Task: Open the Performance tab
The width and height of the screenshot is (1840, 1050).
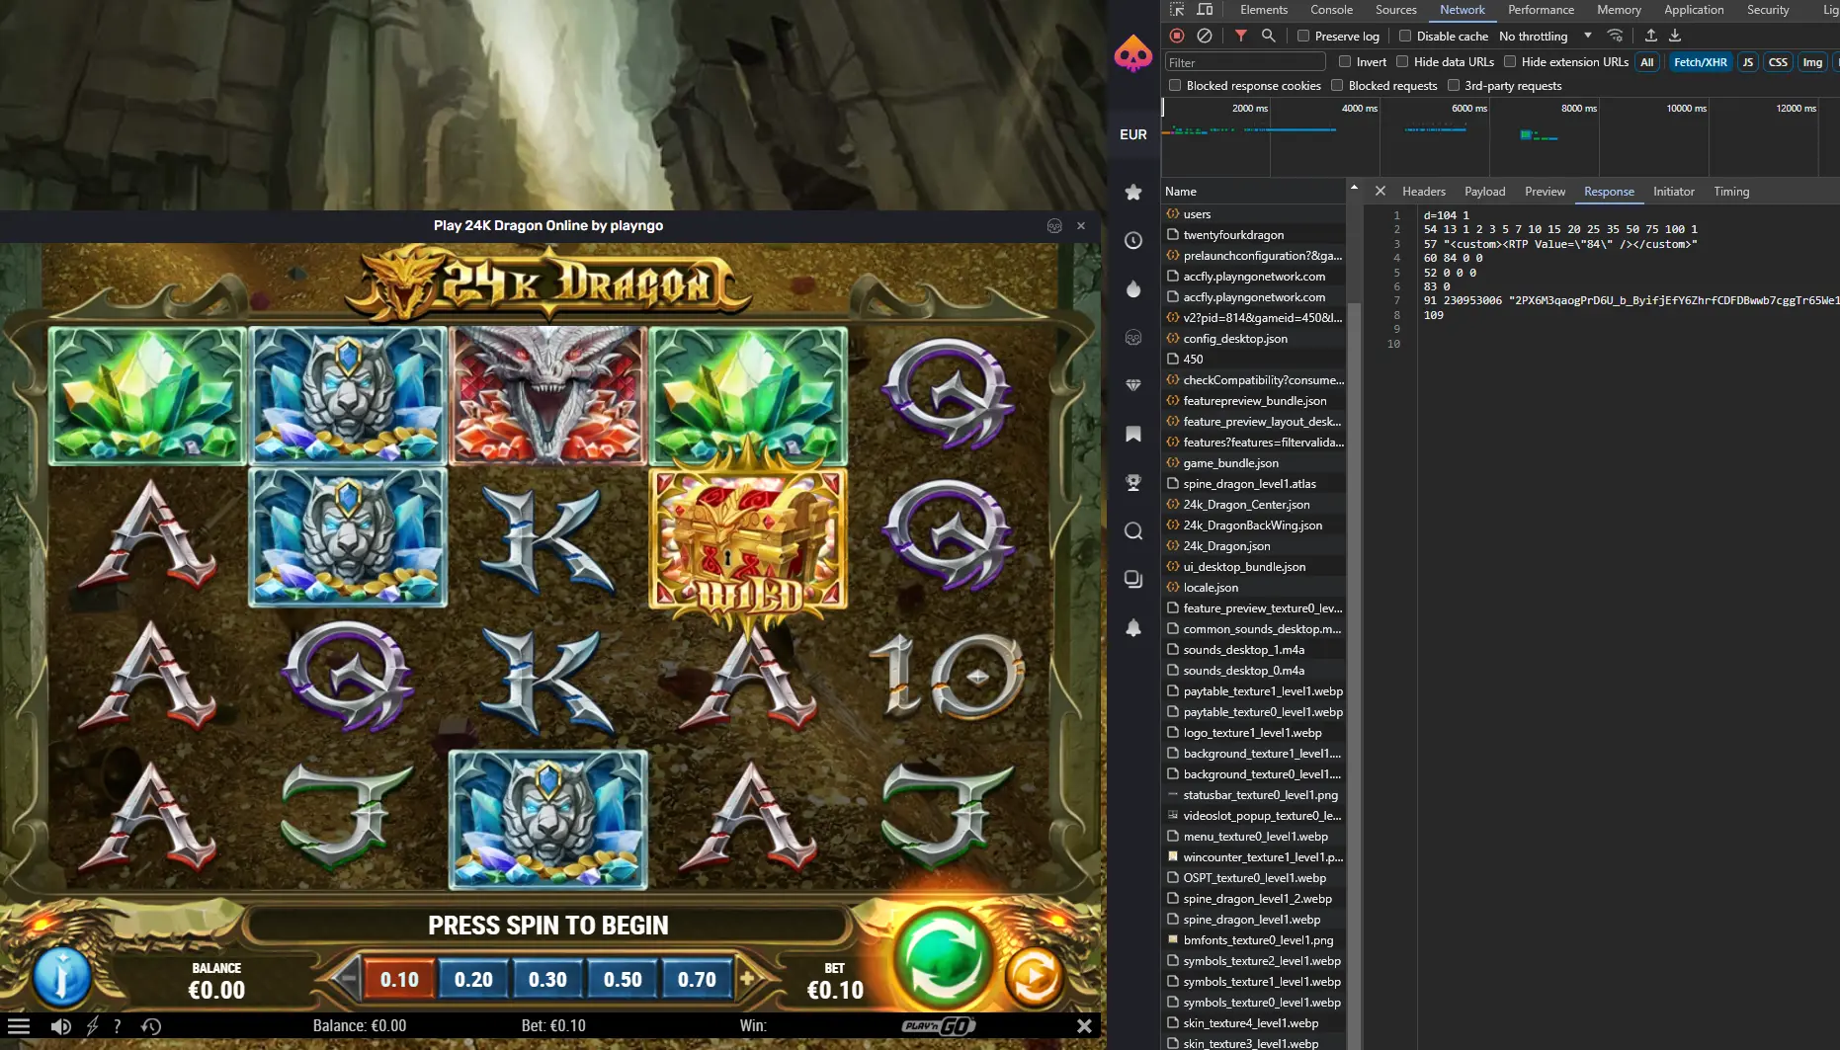Action: 1541,10
